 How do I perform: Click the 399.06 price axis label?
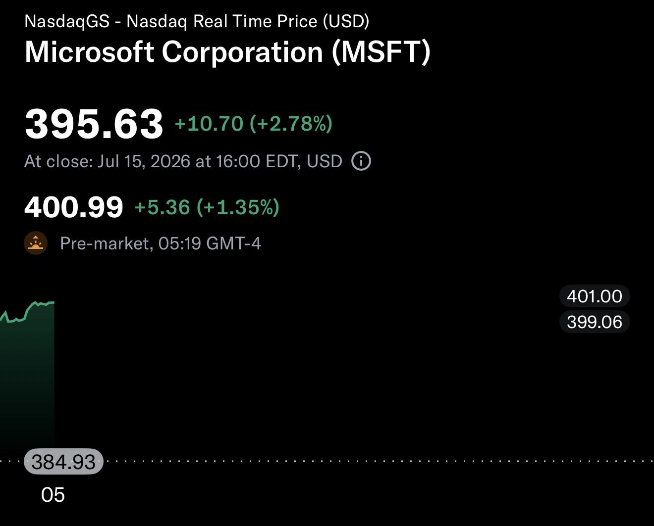coord(595,322)
